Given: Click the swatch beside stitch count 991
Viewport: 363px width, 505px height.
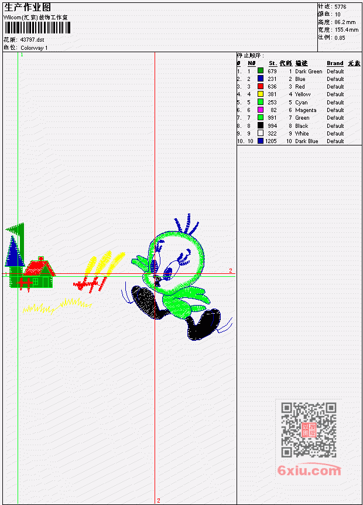Looking at the screenshot, I should (261, 117).
